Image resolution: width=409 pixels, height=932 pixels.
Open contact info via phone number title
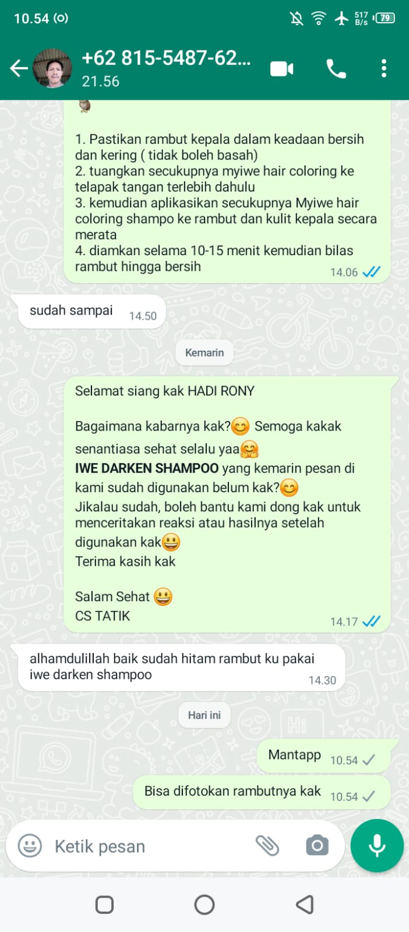click(167, 58)
